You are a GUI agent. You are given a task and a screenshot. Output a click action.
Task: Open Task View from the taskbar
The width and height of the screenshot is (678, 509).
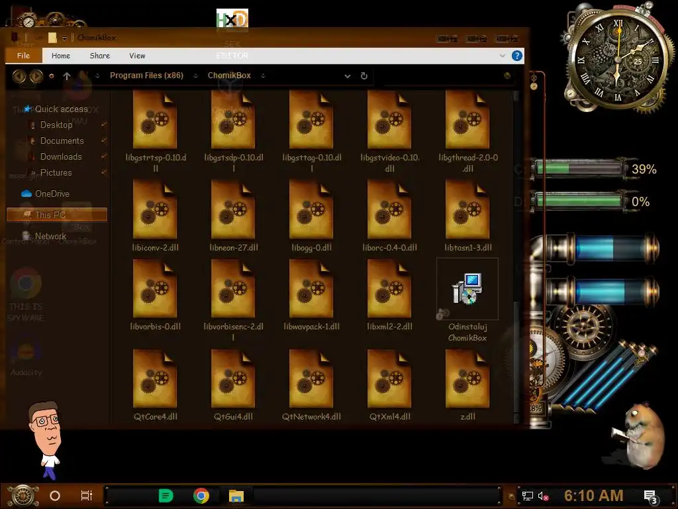click(x=87, y=496)
